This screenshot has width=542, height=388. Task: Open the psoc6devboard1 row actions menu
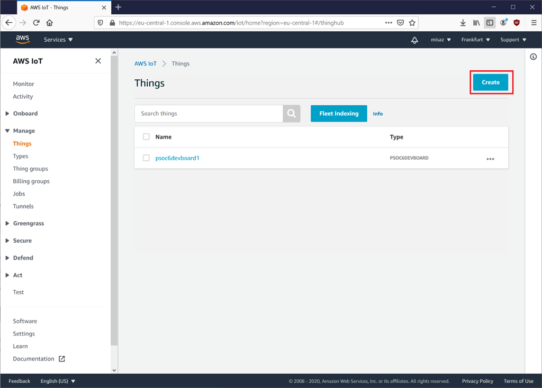pyautogui.click(x=490, y=159)
